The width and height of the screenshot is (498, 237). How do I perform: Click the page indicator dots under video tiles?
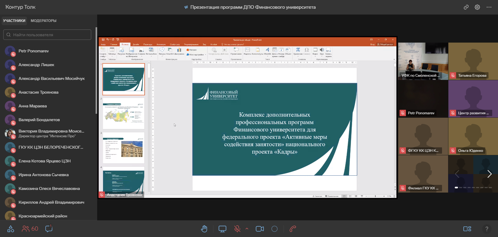(474, 188)
